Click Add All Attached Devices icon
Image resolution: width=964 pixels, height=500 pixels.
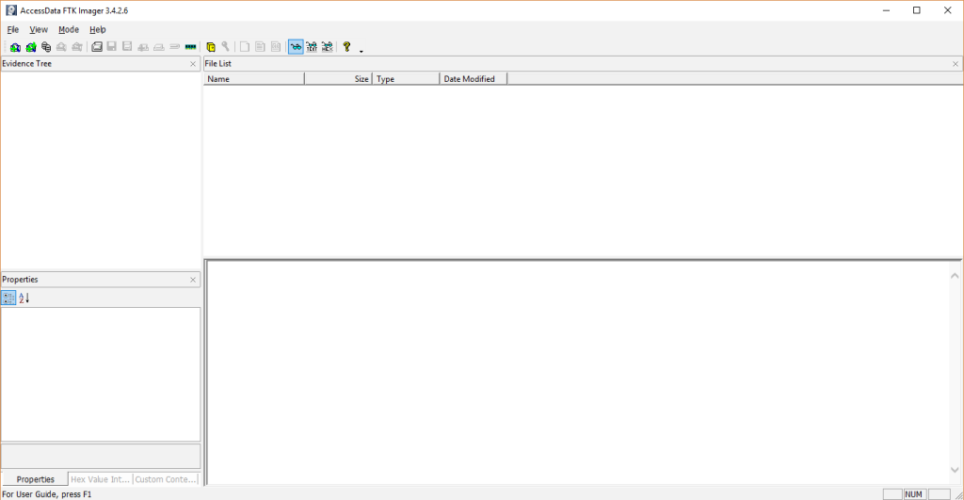(x=31, y=47)
